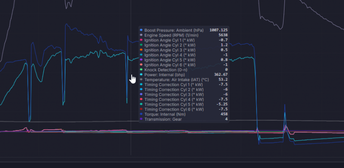Click the engine speed value 5638
The image size is (344, 168).
coord(223,35)
